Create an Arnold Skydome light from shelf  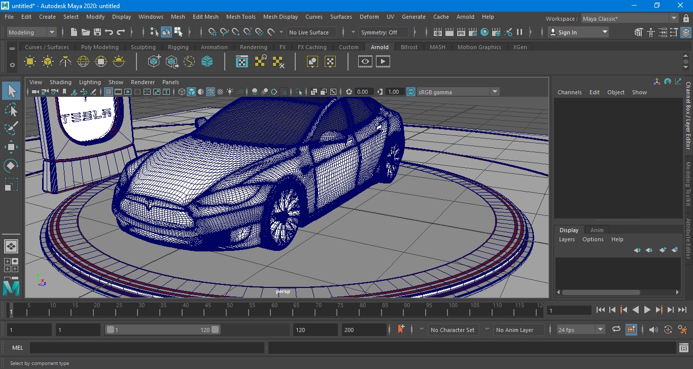(83, 62)
